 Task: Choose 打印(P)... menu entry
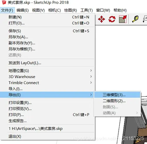tap(47, 115)
